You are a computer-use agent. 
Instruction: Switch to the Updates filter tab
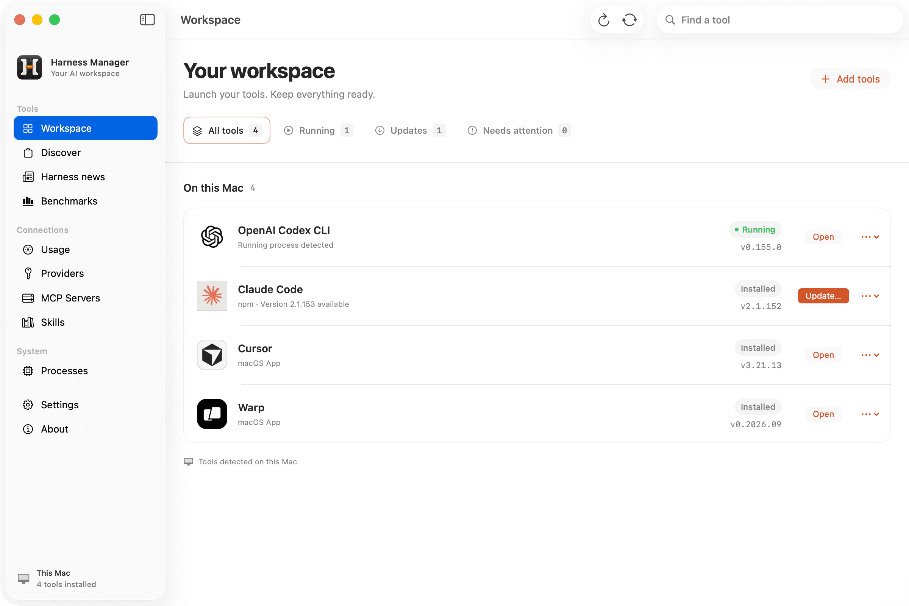tap(410, 130)
